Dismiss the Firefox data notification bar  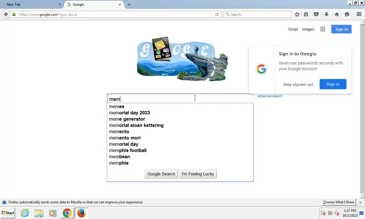[360, 202]
